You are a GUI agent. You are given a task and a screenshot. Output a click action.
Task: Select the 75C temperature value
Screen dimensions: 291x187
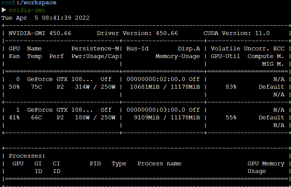click(x=36, y=87)
